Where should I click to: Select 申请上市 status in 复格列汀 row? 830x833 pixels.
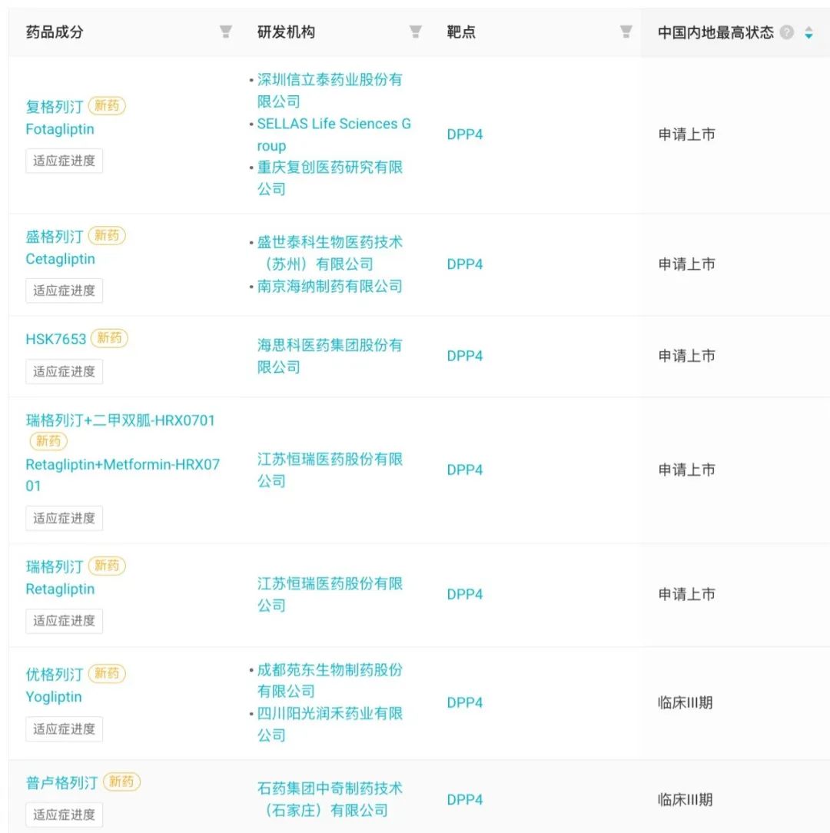pos(686,134)
